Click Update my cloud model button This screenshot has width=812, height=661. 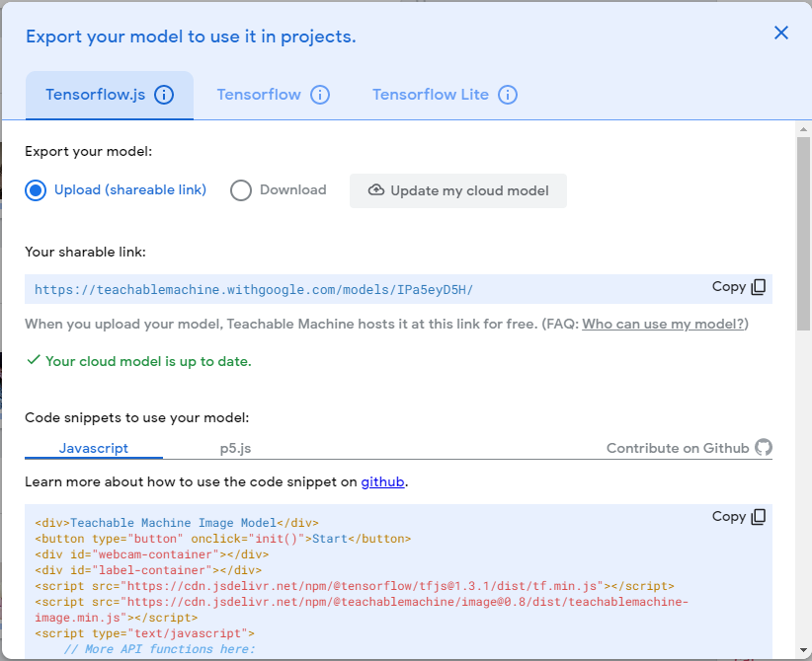[x=457, y=190]
